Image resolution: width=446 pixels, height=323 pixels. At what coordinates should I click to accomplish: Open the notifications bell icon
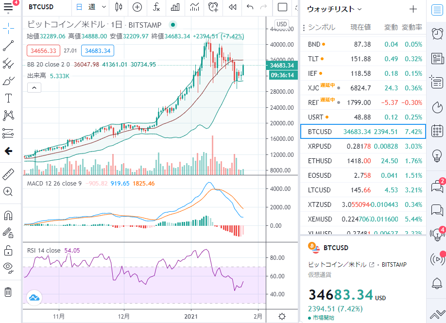click(x=437, y=284)
